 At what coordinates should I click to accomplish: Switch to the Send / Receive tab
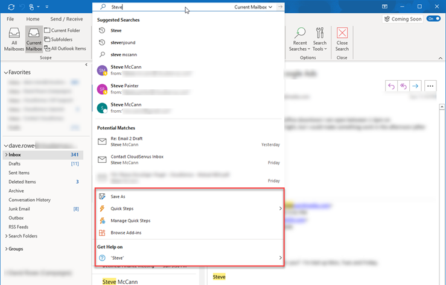66,19
